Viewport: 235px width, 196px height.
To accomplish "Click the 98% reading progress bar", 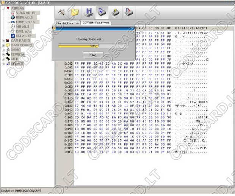I will tap(93, 46).
